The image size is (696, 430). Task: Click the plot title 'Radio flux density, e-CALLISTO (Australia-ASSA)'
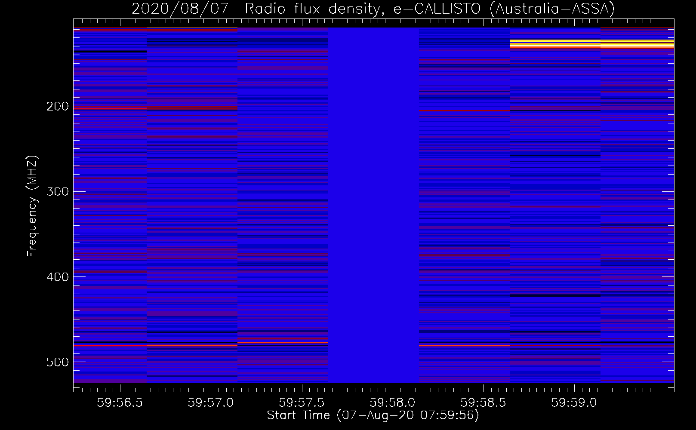pyautogui.click(x=430, y=9)
